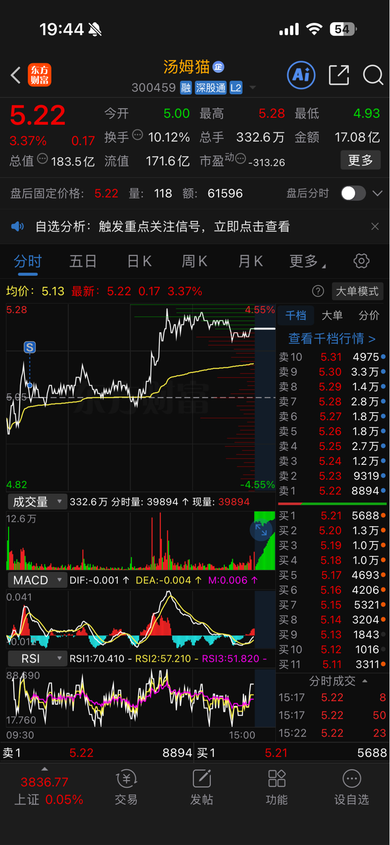Viewport: 390px width, 845px height.
Task: Select 买11 row at 5.11
Action: [x=332, y=664]
